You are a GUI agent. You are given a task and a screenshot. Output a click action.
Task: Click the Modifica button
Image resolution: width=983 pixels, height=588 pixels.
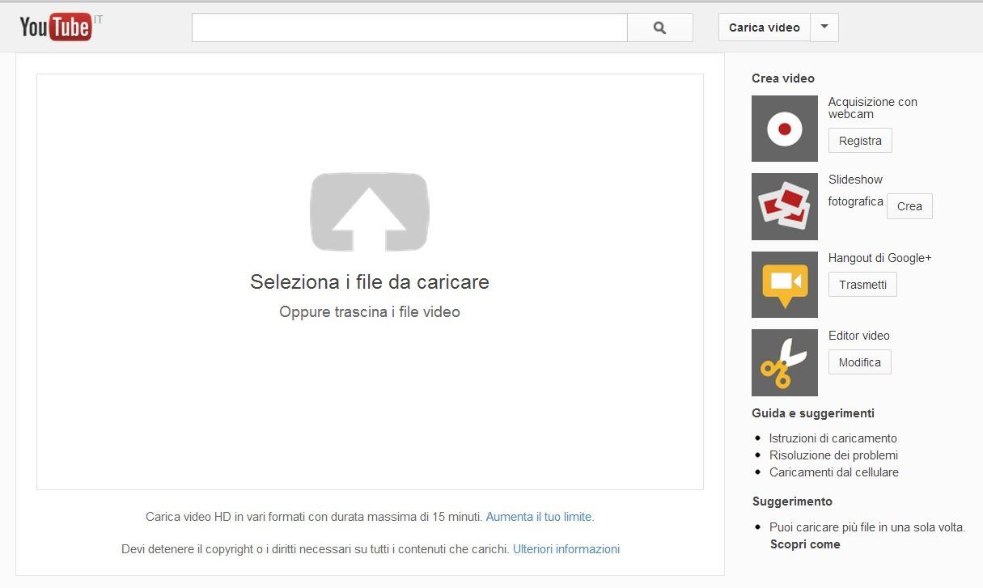coord(859,362)
